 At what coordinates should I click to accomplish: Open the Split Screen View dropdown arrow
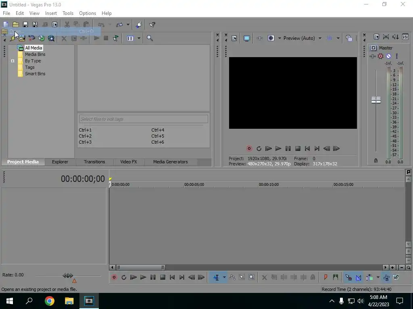280,38
